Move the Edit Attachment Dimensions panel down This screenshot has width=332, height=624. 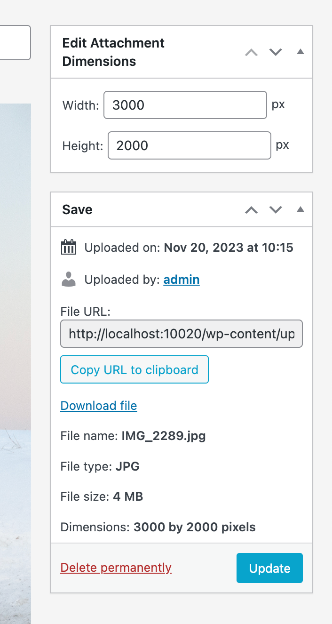pos(276,52)
